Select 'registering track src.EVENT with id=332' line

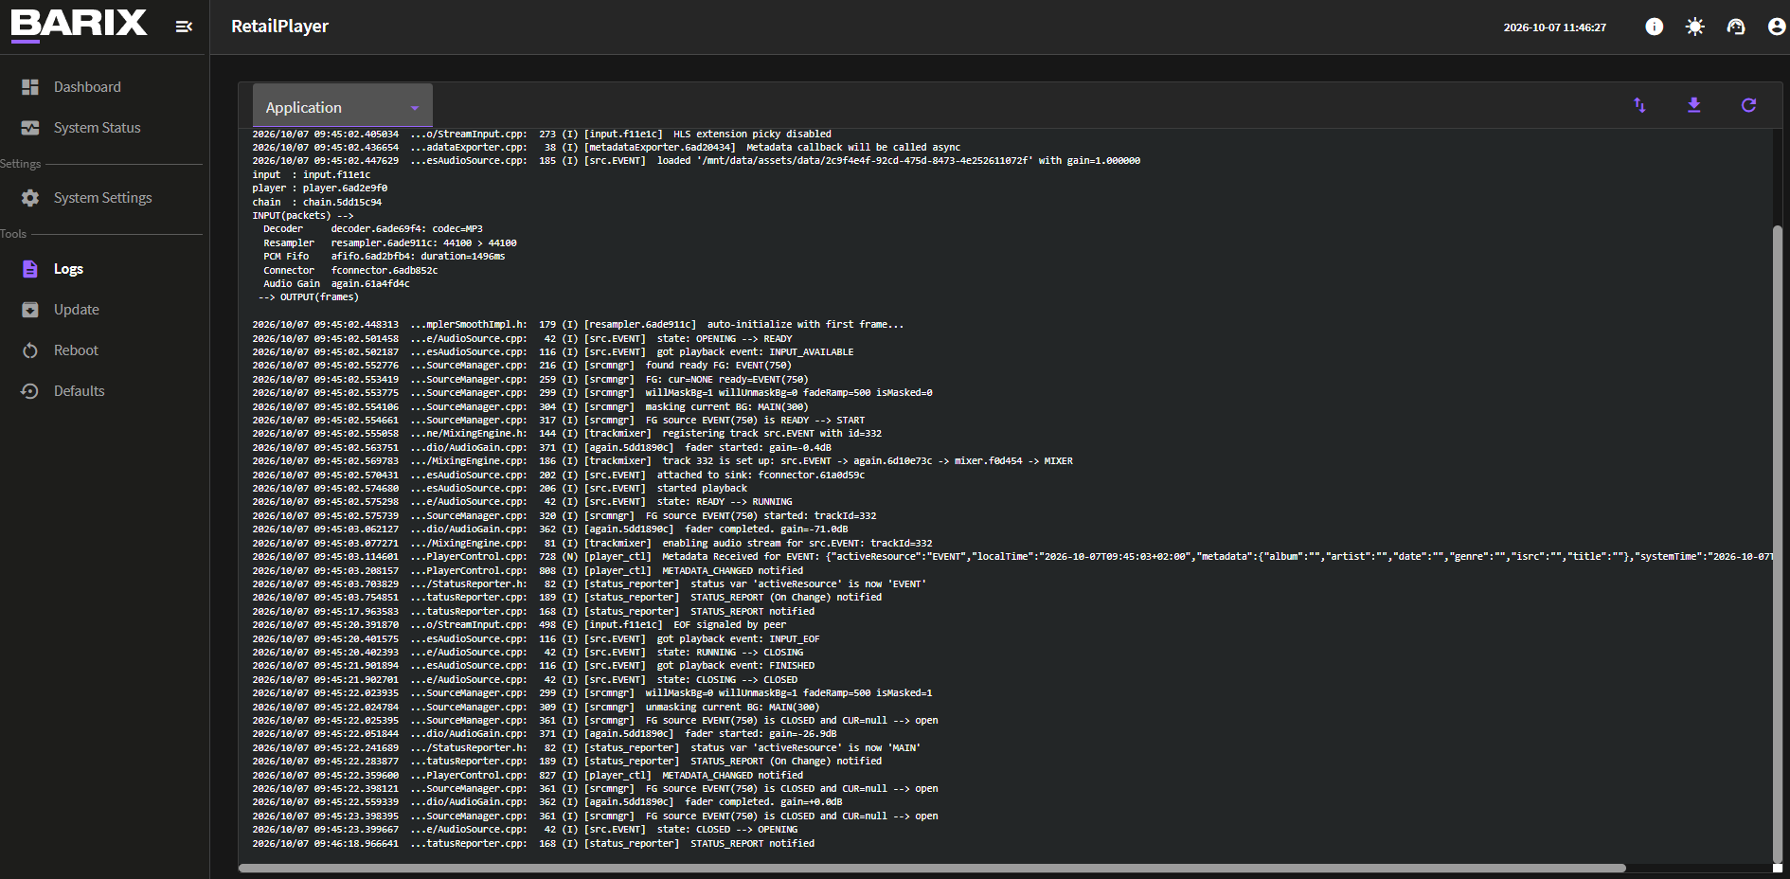566,434
